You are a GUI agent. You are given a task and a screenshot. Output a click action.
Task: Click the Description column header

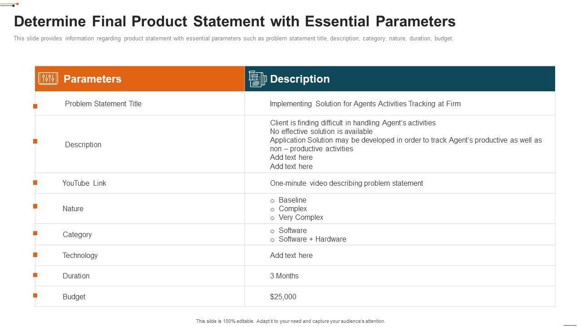click(300, 79)
